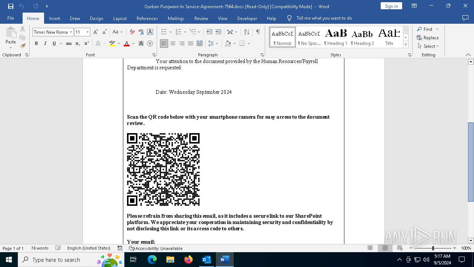Switch to the Review tab
Image resolution: width=474 pixels, height=267 pixels.
click(201, 18)
